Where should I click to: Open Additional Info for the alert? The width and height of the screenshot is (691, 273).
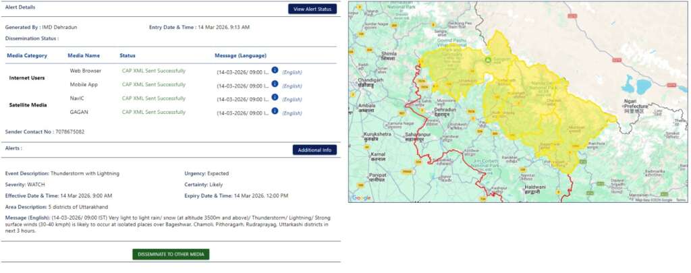pyautogui.click(x=314, y=150)
